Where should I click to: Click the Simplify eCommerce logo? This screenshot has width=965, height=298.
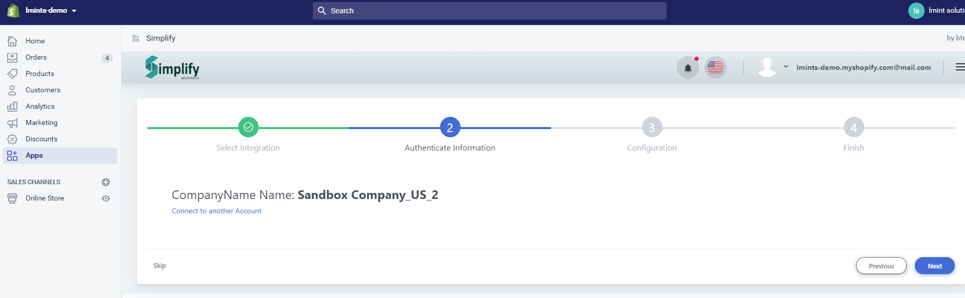coord(172,67)
